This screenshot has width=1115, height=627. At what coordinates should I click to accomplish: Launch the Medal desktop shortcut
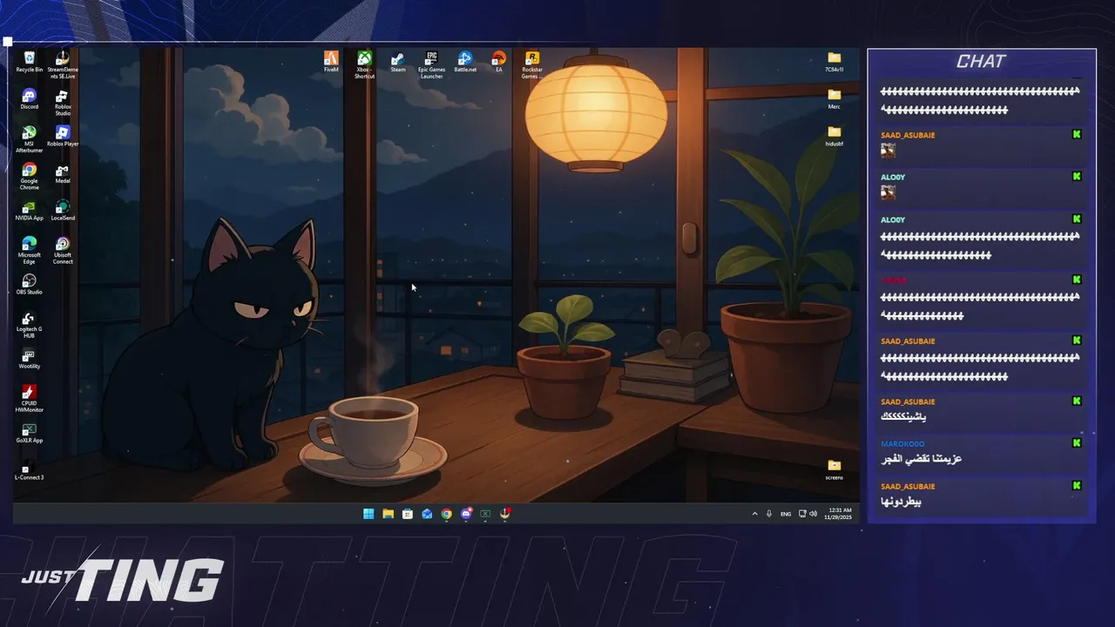tap(63, 174)
